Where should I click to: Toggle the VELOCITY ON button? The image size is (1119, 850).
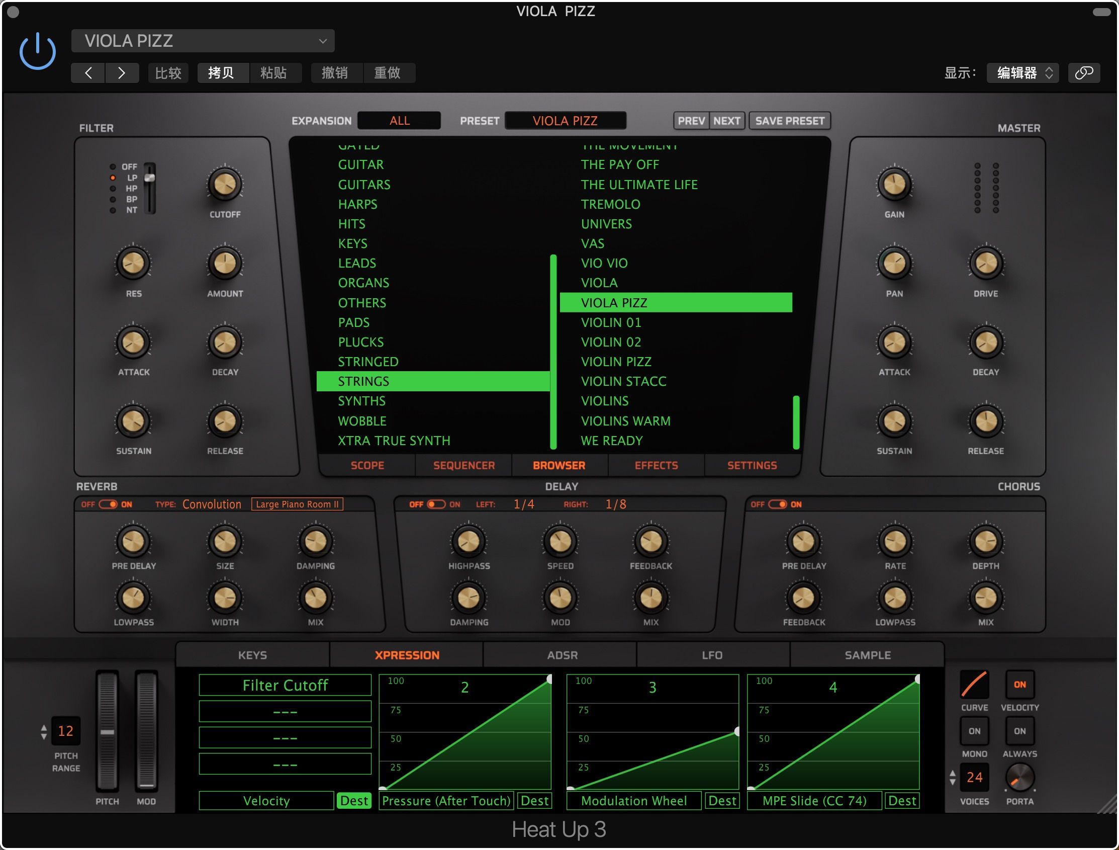point(1019,685)
